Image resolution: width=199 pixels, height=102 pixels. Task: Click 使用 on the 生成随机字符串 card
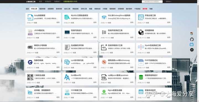pos(95,52)
